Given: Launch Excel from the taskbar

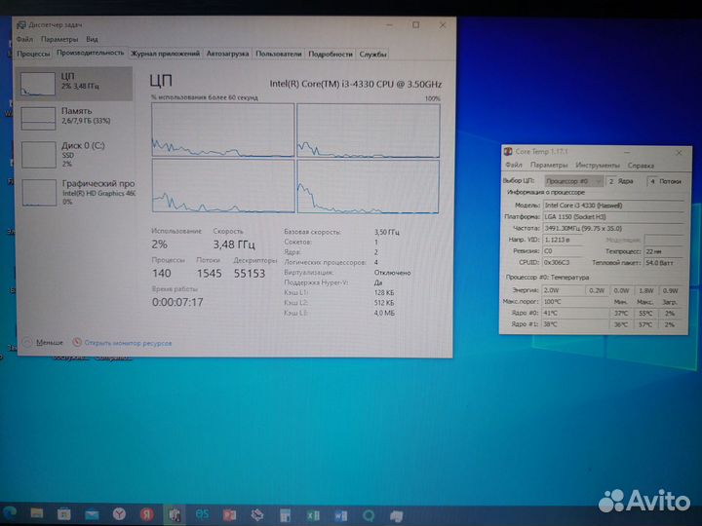Looking at the screenshot, I should pyautogui.click(x=313, y=516).
